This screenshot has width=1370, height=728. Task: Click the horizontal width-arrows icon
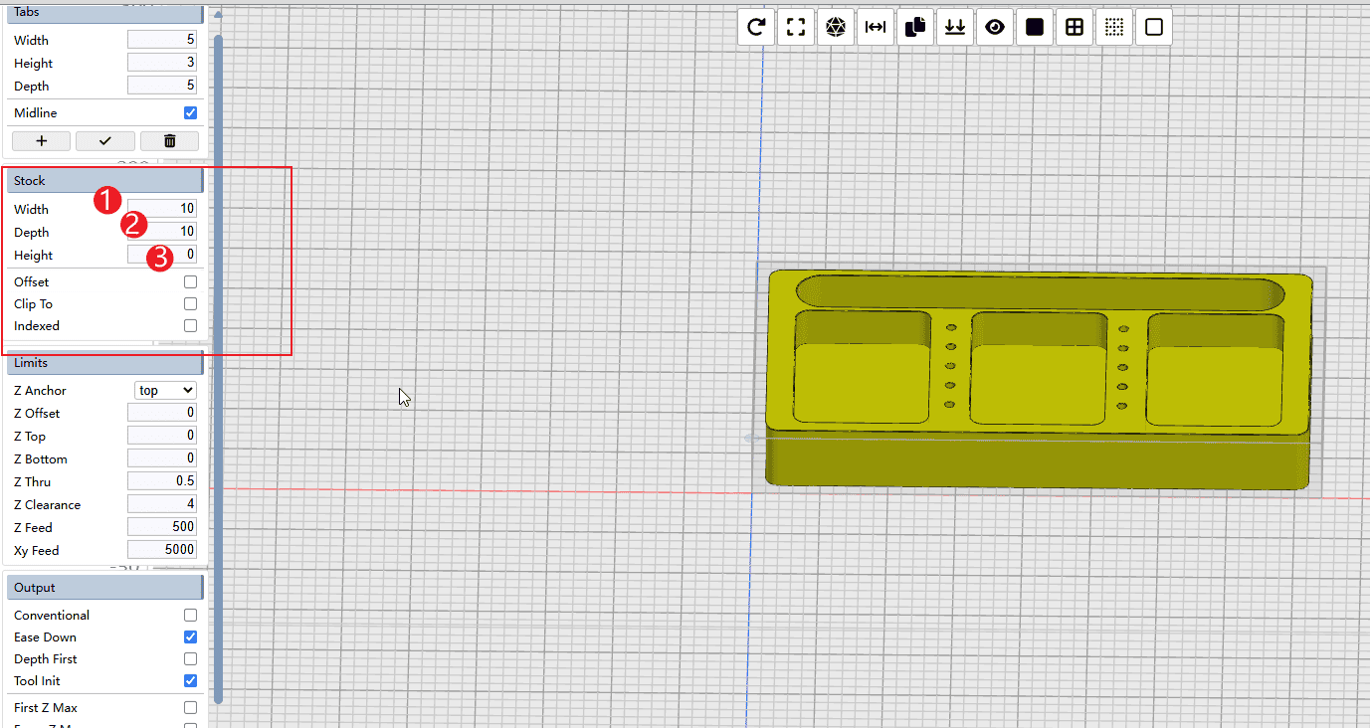point(876,28)
